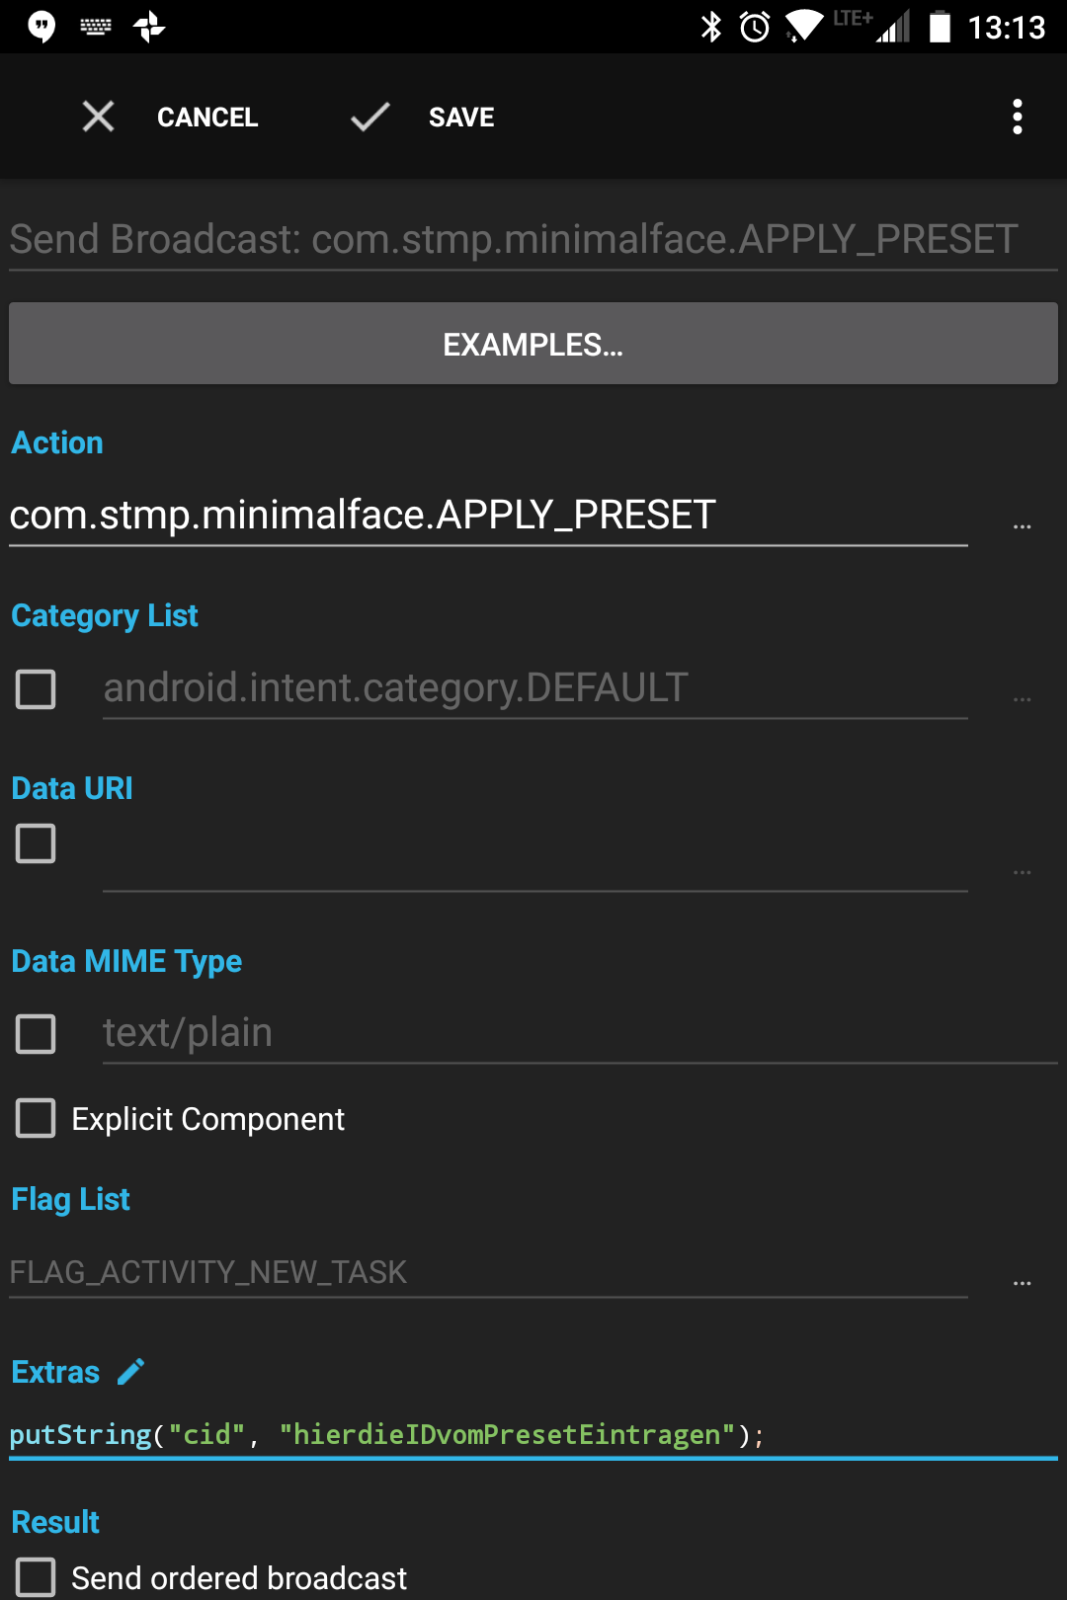The height and width of the screenshot is (1600, 1067).
Task: Tap the Bluetooth status bar icon
Action: click(709, 27)
